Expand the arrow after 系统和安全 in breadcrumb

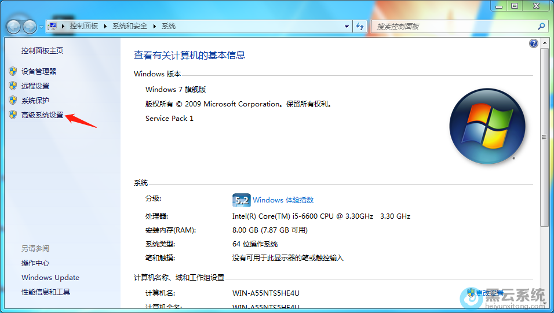(155, 27)
